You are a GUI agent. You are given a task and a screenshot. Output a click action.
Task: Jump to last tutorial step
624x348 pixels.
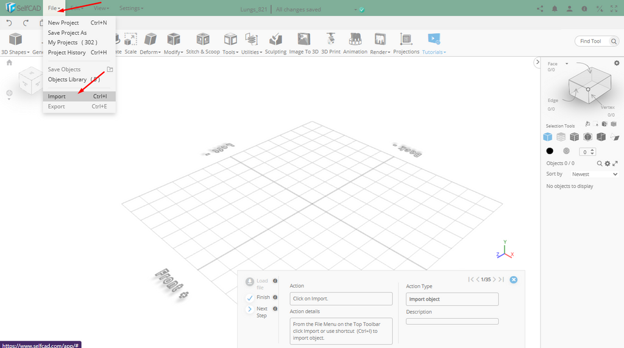501,280
